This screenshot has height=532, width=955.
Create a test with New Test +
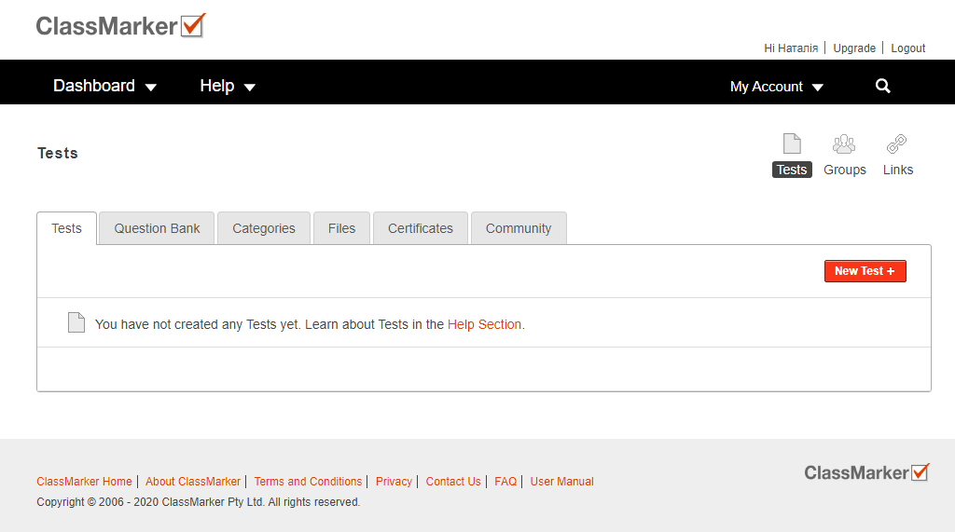coord(865,271)
